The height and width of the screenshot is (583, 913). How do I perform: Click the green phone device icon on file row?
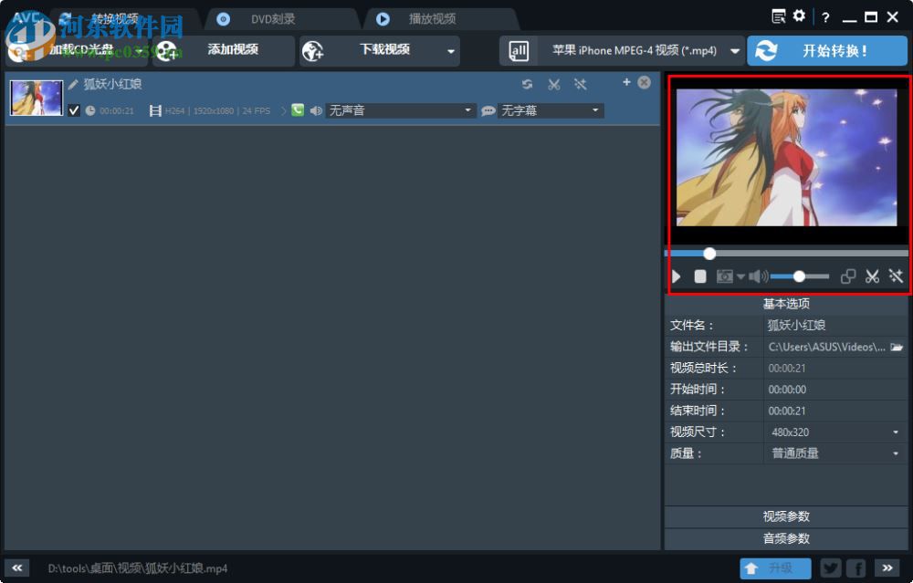click(297, 110)
